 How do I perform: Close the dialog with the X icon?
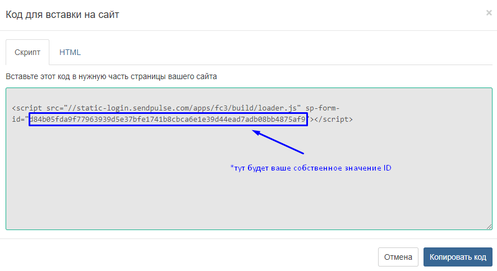point(489,13)
